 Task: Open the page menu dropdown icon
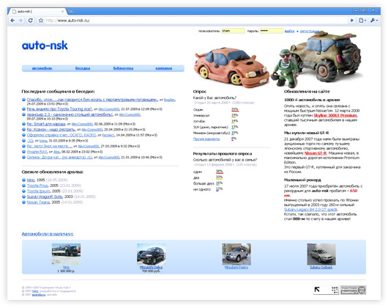click(362, 21)
